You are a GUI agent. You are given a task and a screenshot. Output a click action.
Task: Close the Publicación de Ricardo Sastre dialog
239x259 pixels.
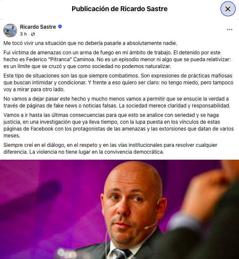coord(228,9)
